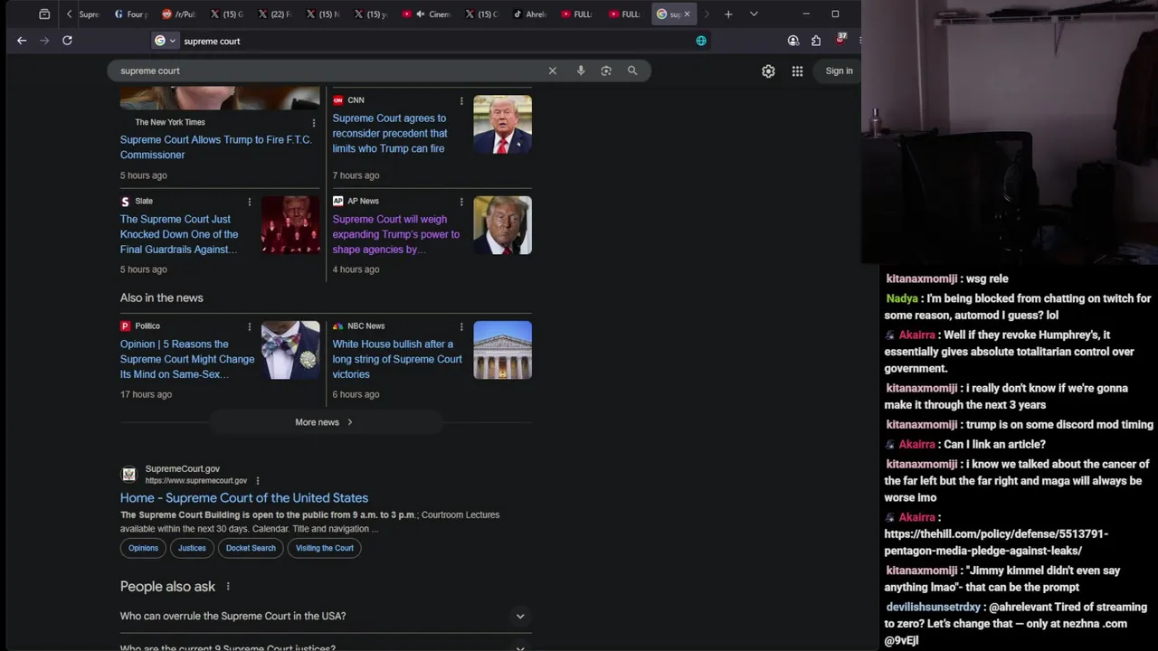Open CNN article on reconsidering precedent
Viewport: 1158px width, 651px height.
(390, 133)
